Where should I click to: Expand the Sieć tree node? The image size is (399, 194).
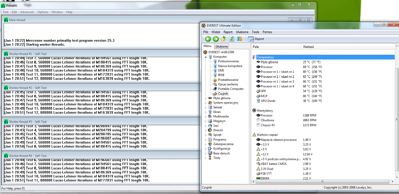pyautogui.click(x=206, y=126)
